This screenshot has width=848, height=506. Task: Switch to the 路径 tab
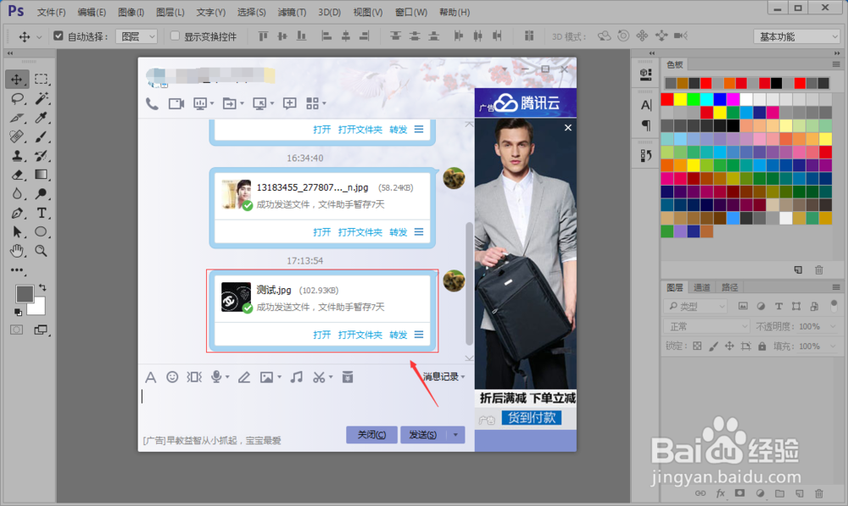coord(729,287)
